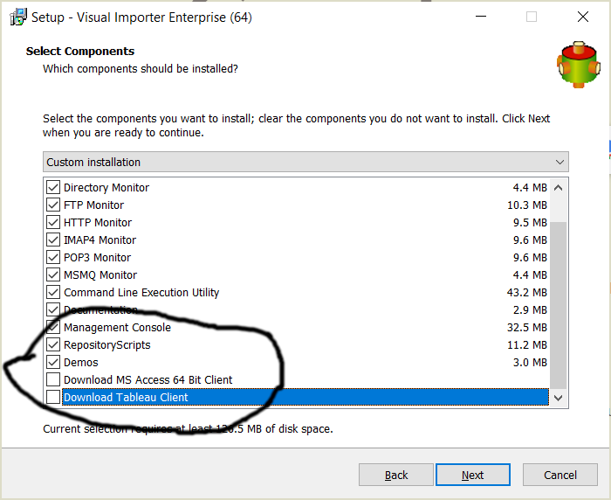The height and width of the screenshot is (500, 611).
Task: Click the Visual Importer logo image
Action: click(578, 65)
